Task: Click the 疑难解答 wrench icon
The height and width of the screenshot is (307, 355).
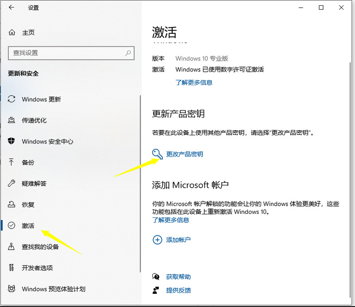Action: coord(12,184)
